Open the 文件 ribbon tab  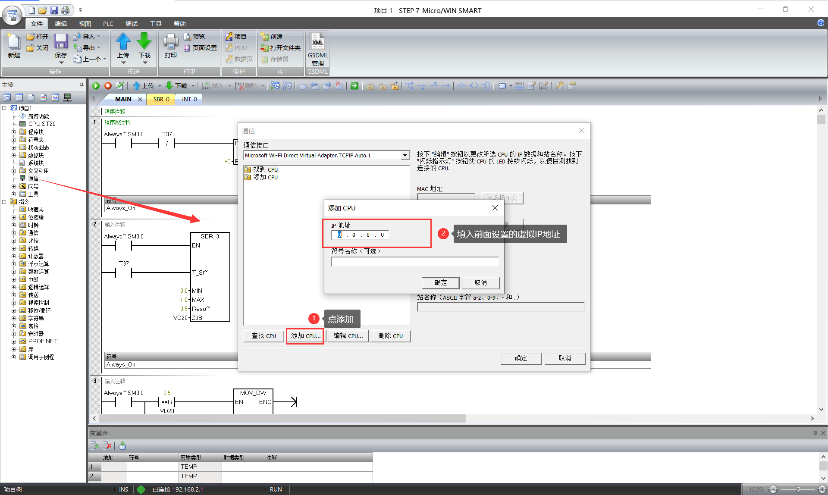coord(37,24)
